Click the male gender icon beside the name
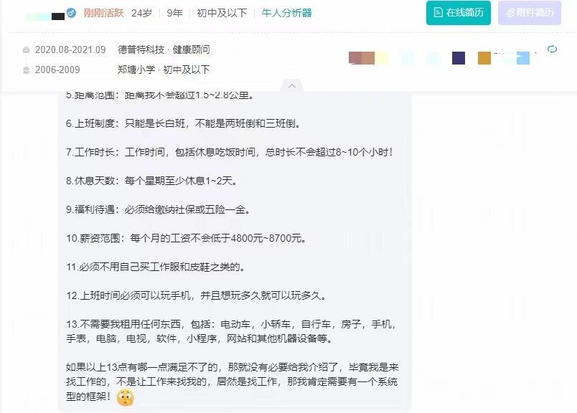 tap(71, 14)
